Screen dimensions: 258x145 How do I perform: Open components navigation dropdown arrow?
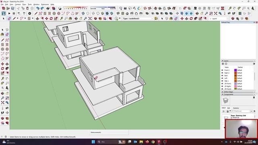pyautogui.click(x=230, y=111)
